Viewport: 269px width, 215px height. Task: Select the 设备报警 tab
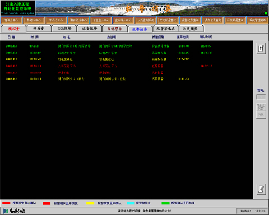[90, 29]
